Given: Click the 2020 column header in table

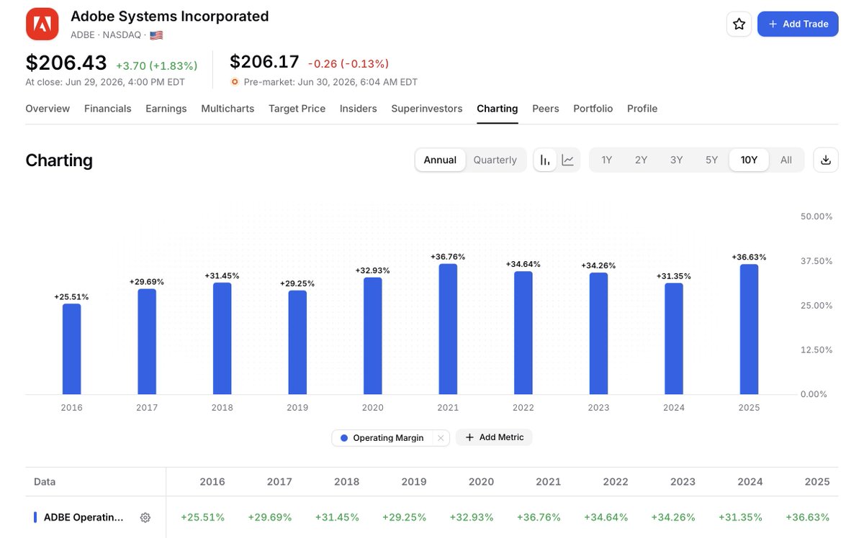Looking at the screenshot, I should [481, 482].
